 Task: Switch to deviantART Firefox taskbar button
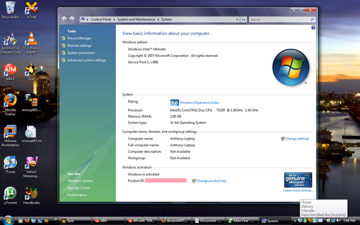[175, 221]
